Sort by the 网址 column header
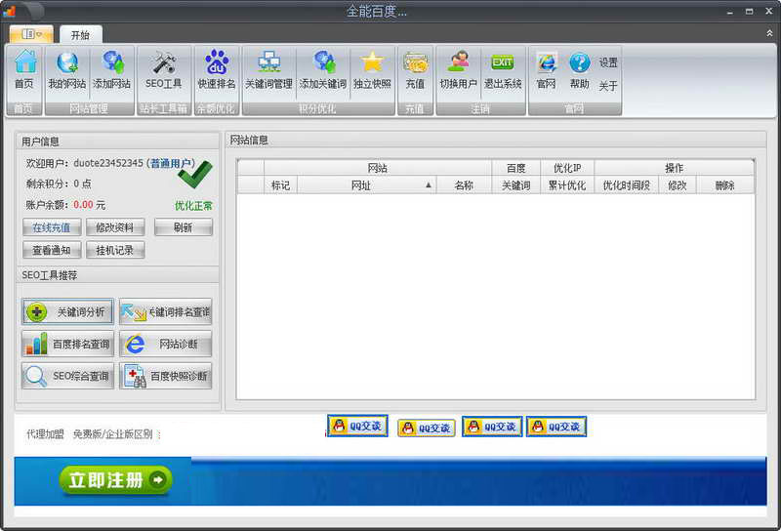Image resolution: width=781 pixels, height=531 pixels. tap(361, 184)
